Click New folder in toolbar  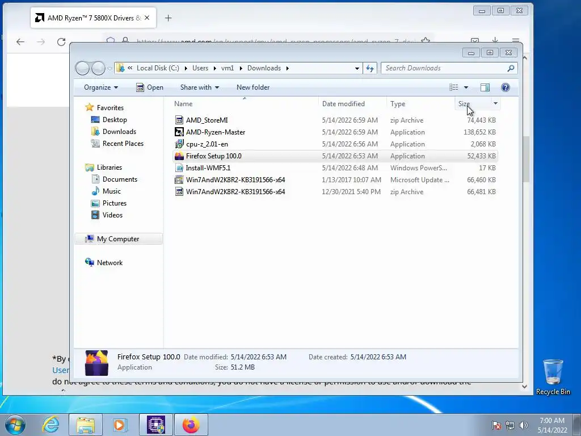[253, 87]
